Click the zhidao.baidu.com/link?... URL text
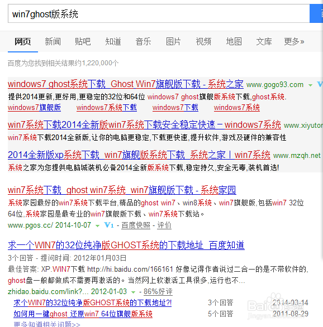This screenshot has height=327, width=323. (48, 291)
